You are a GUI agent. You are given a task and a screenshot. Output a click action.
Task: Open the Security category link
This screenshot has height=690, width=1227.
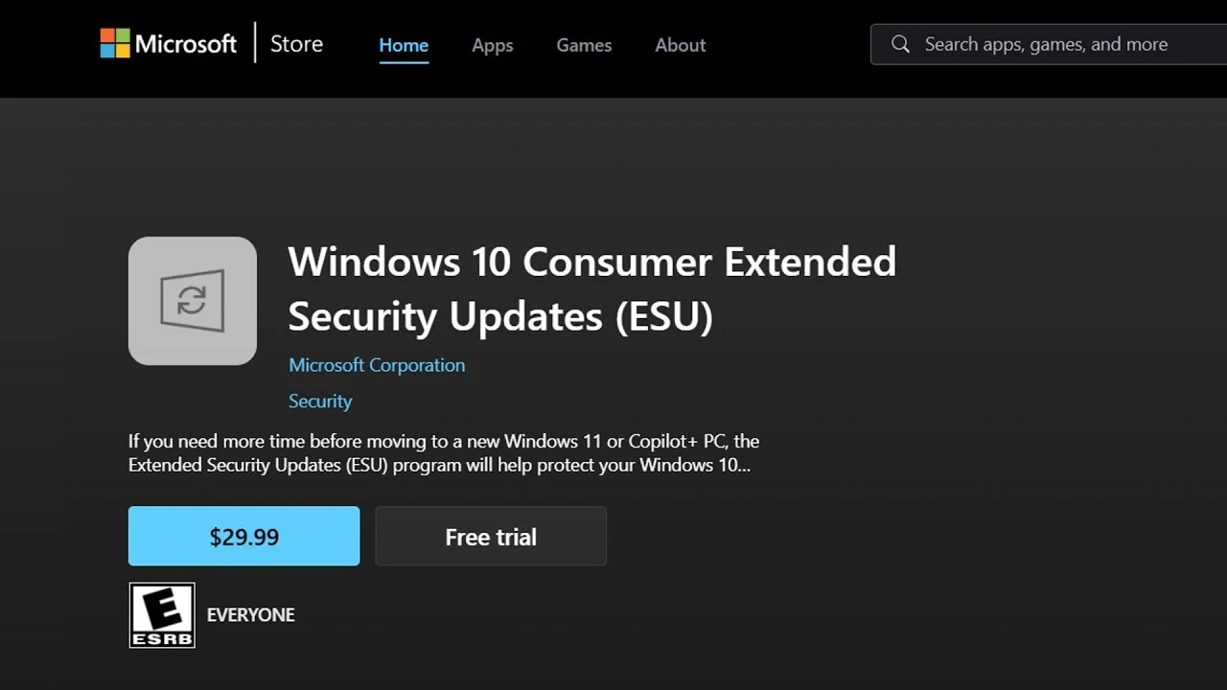(x=320, y=402)
